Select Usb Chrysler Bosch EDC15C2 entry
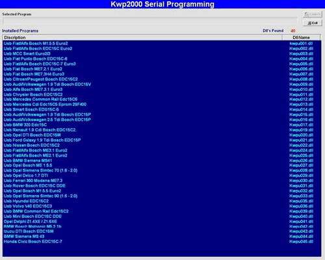Image resolution: width=325 pixels, height=260 pixels. pos(162,94)
